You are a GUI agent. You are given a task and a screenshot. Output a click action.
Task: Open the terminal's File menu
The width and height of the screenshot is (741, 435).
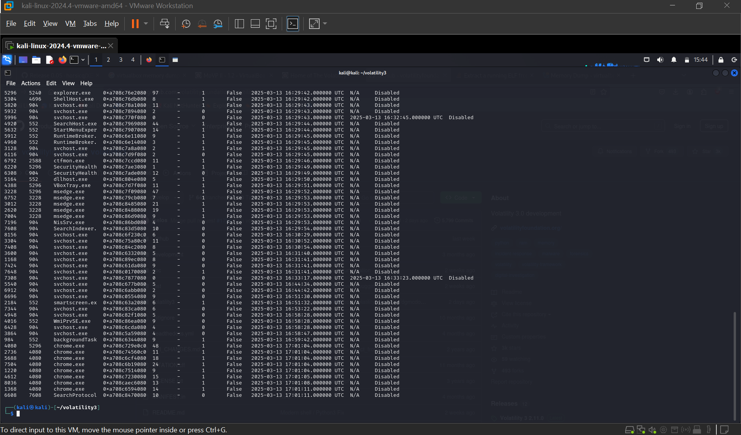(x=11, y=83)
